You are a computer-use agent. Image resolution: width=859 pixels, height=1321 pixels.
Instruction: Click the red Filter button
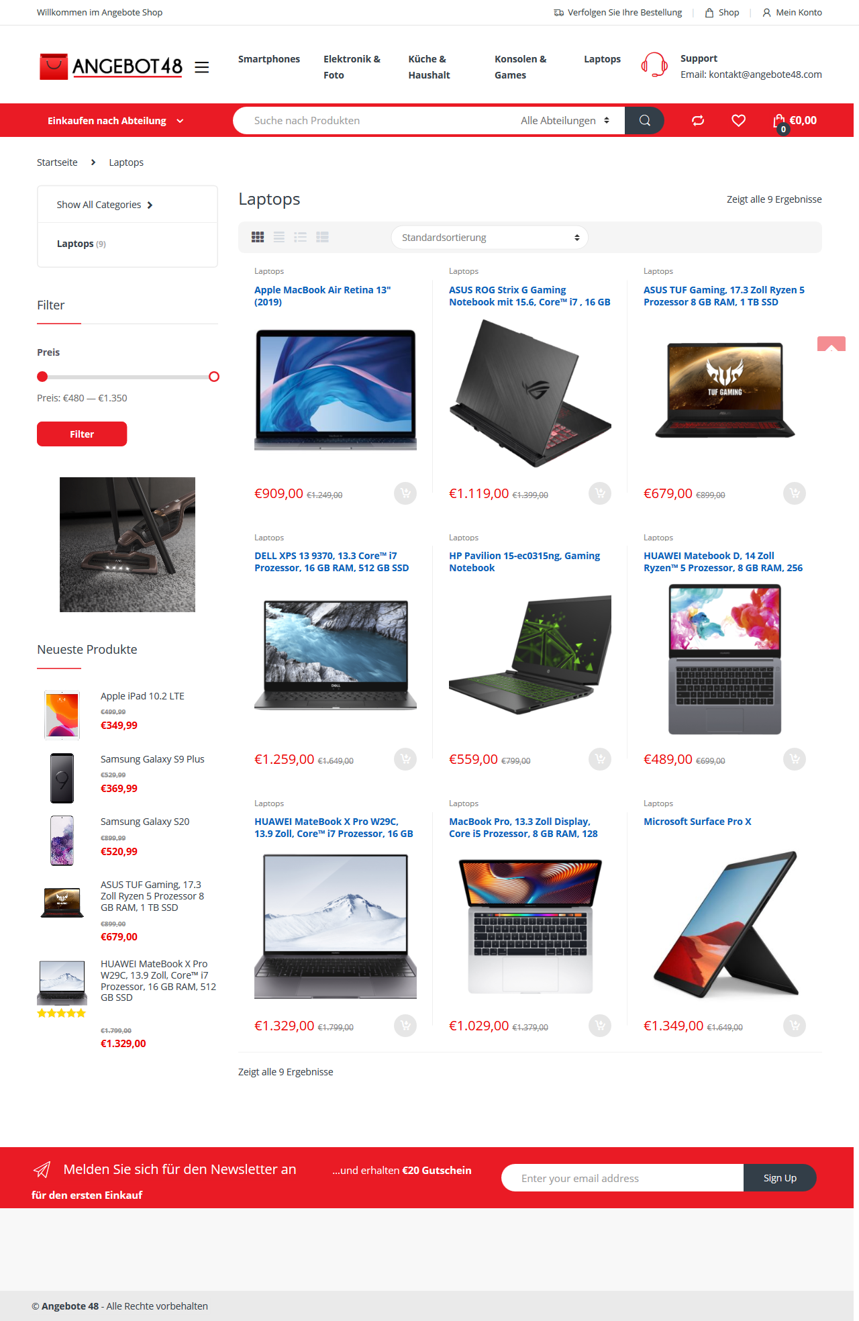click(x=82, y=434)
